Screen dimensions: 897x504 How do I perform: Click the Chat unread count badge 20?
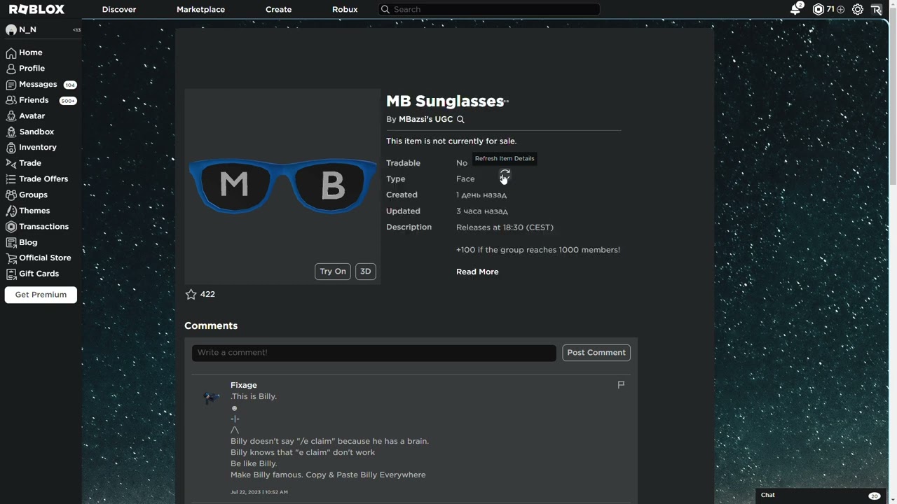pos(874,496)
